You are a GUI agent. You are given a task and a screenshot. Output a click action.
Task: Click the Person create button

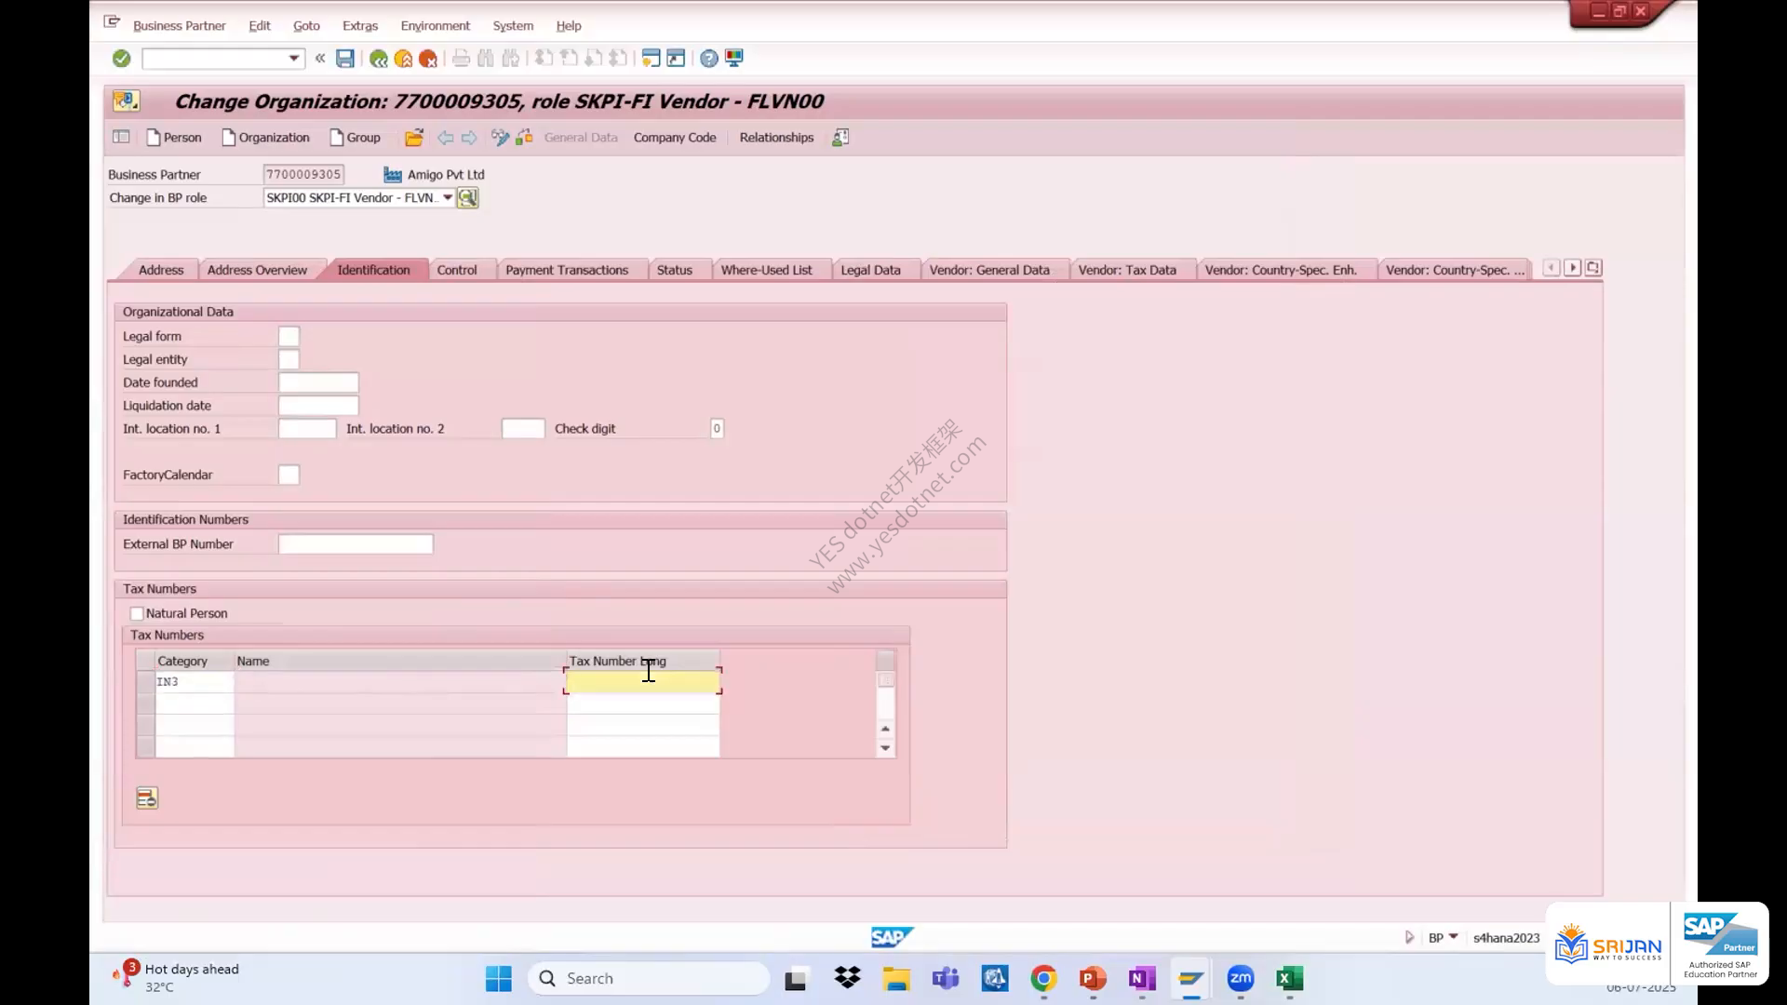(174, 138)
